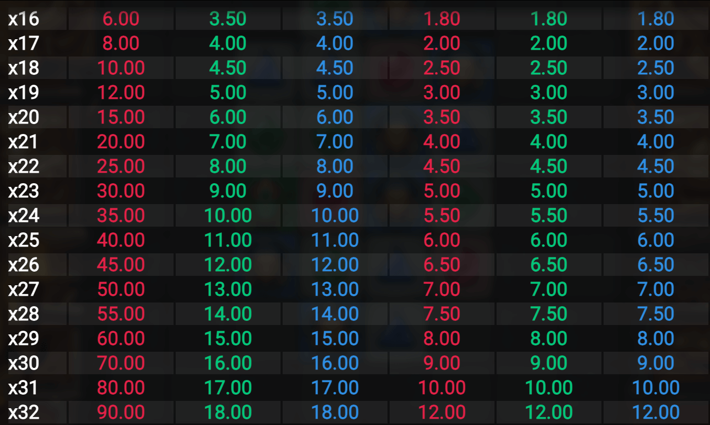Click red 20.00 in row x21
Viewport: 710px width, 425px height.
(121, 142)
